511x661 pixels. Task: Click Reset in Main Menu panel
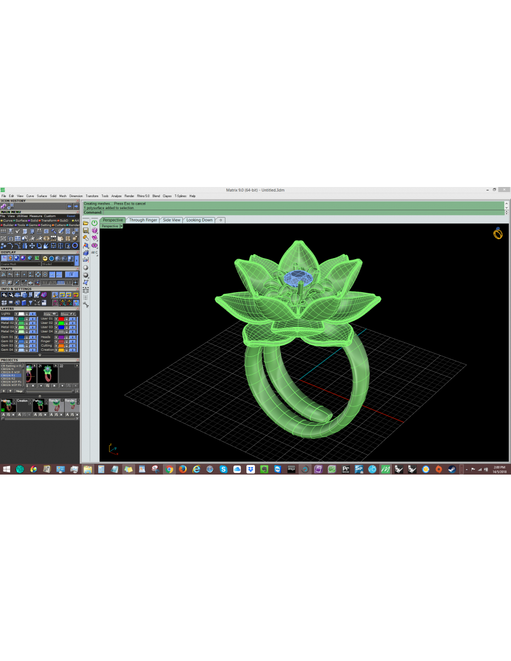click(x=71, y=216)
